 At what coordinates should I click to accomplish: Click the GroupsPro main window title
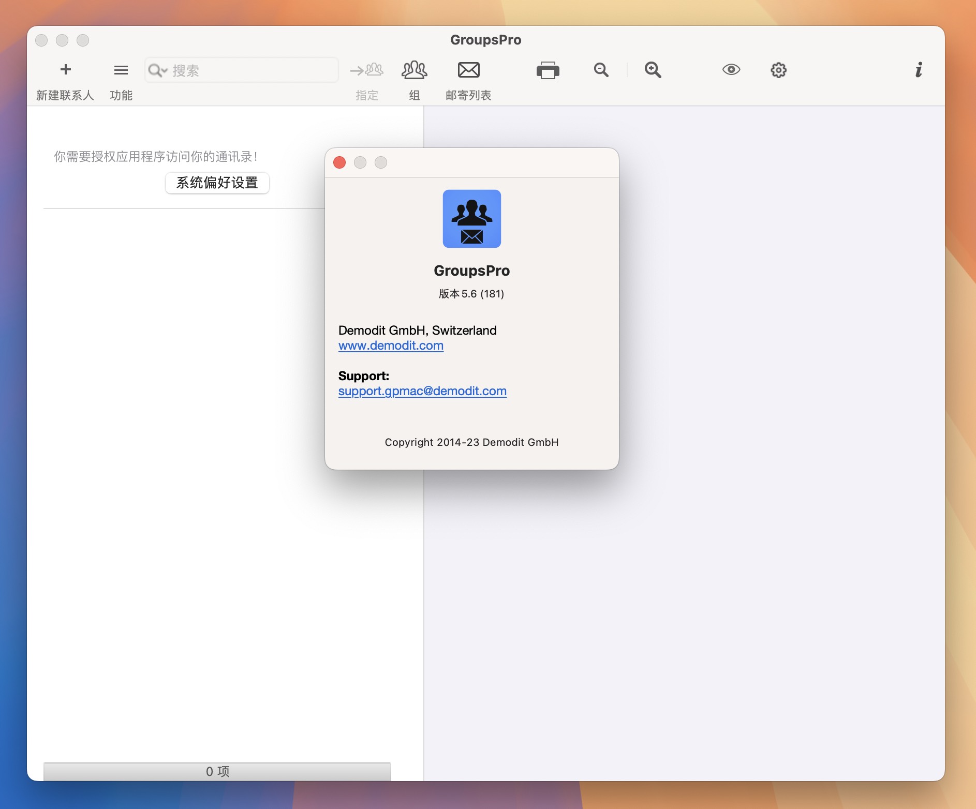pyautogui.click(x=486, y=40)
